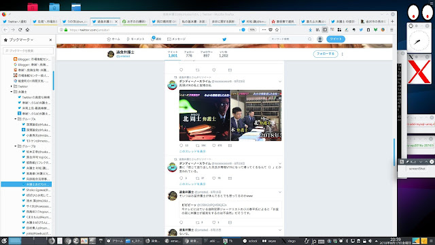Open the いいね 1,202 count
435x245 pixels.
pos(224,54)
